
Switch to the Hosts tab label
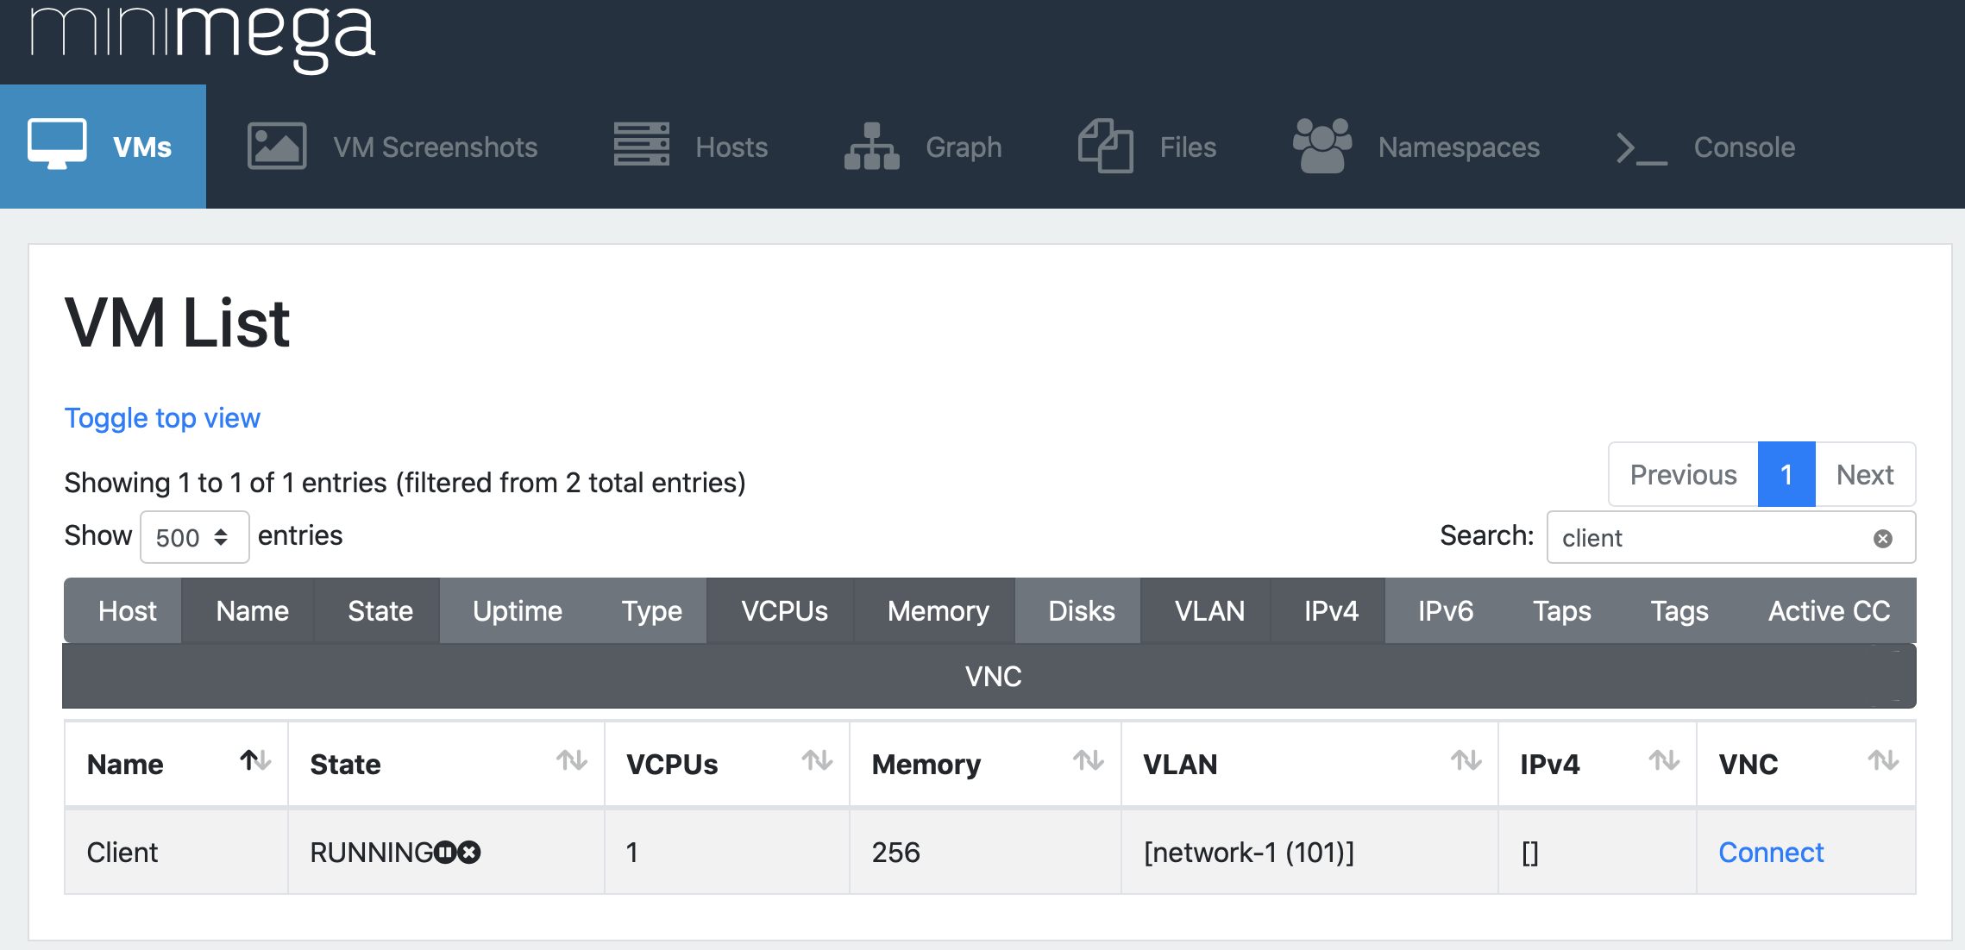coord(731,147)
